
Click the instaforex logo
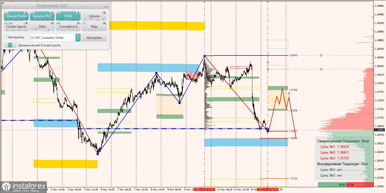(23, 187)
